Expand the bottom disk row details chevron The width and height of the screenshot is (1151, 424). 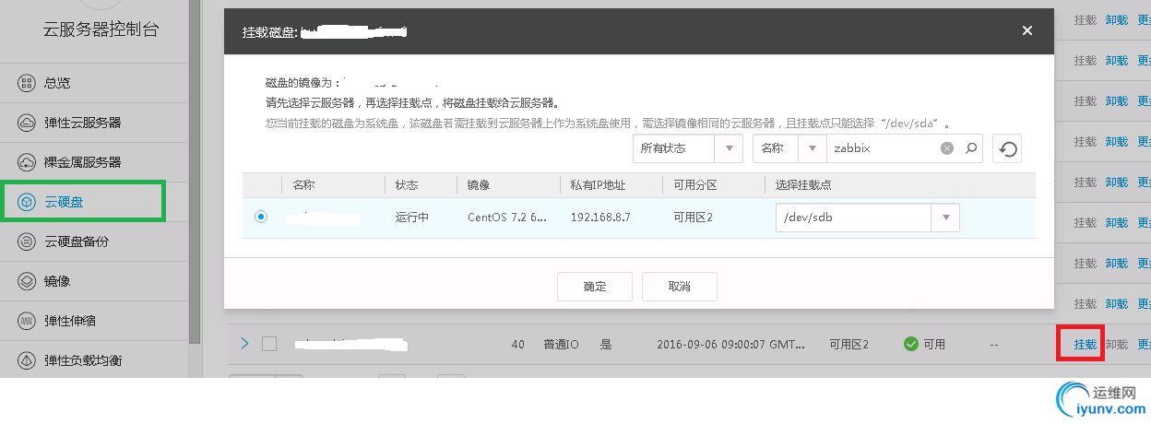click(x=244, y=344)
